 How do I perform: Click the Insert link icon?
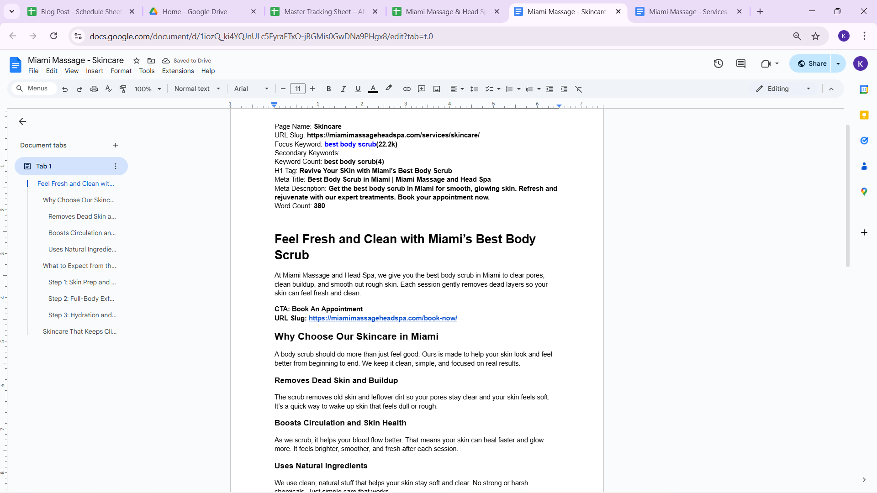point(407,89)
